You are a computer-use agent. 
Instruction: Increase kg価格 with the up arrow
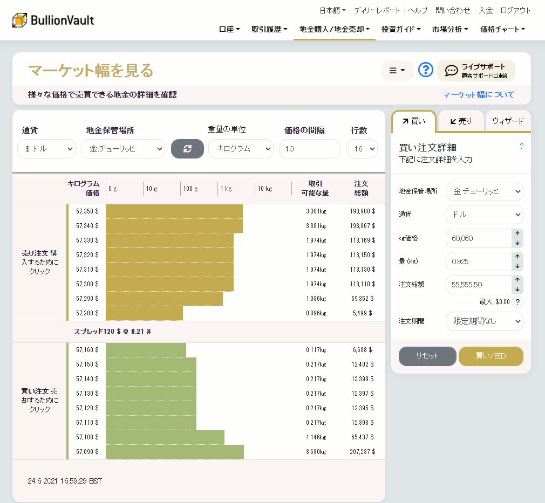coord(517,233)
